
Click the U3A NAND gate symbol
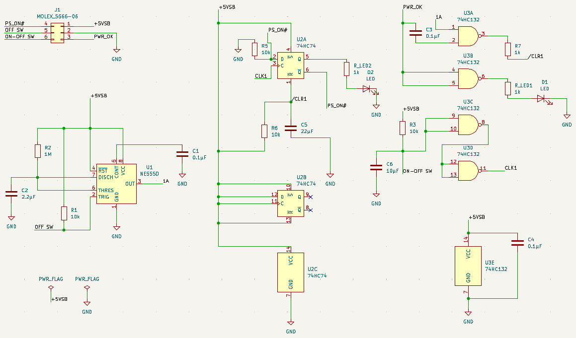[467, 35]
